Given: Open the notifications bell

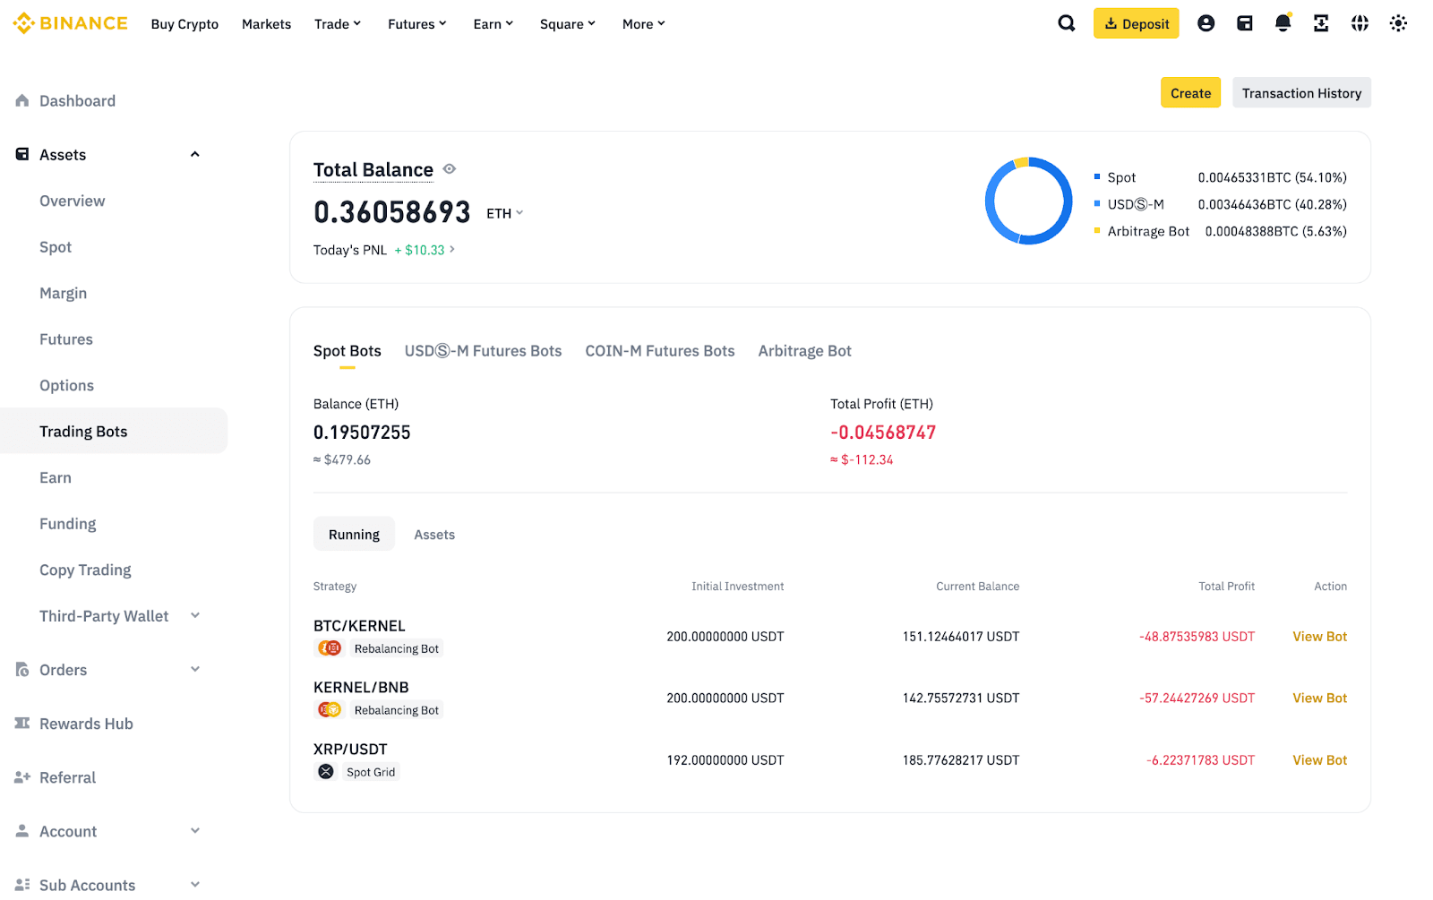Looking at the screenshot, I should 1283,23.
